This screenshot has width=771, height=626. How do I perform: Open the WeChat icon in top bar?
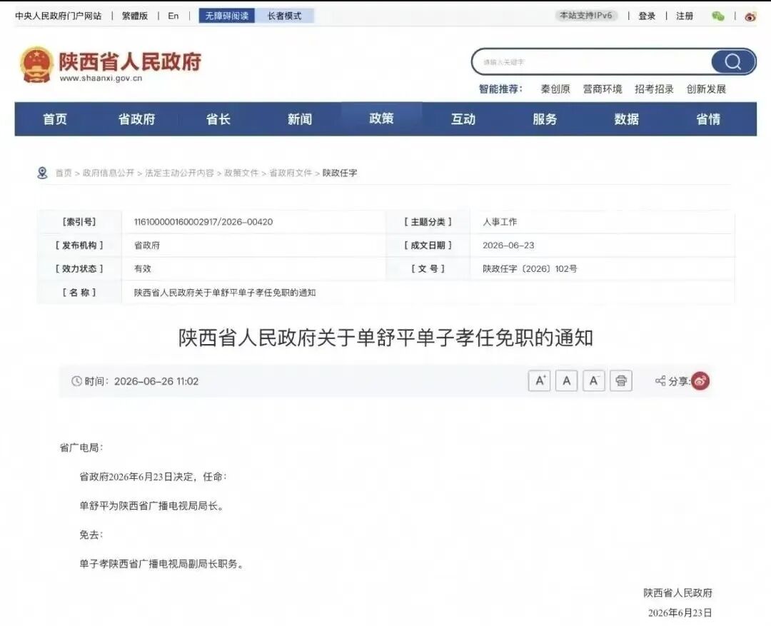point(718,16)
